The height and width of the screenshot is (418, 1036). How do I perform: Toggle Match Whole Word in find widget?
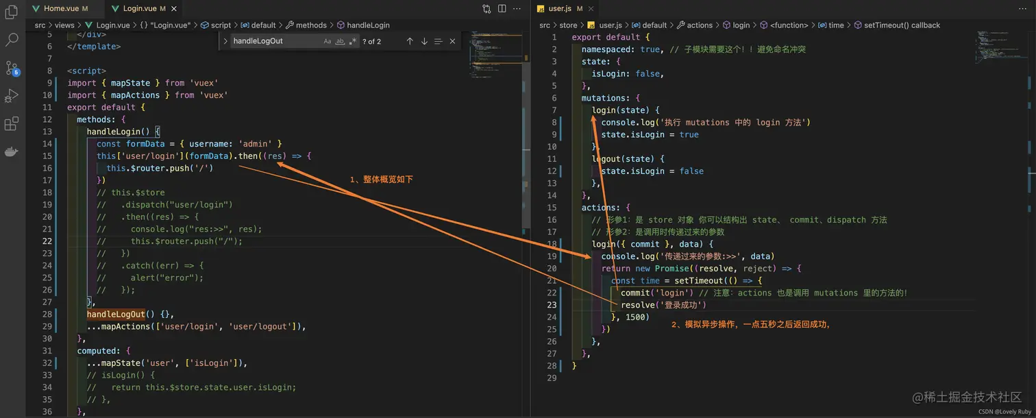340,41
